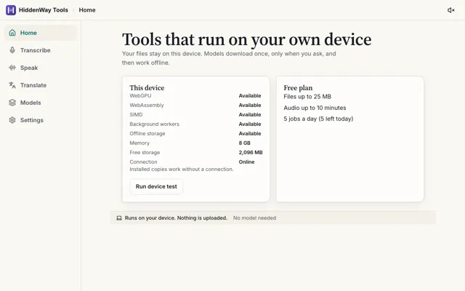This screenshot has width=465, height=291.
Task: Open the Settings page label
Action: (x=32, y=120)
